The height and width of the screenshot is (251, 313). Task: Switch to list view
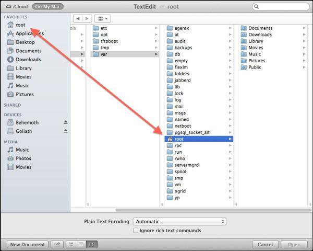click(x=81, y=244)
